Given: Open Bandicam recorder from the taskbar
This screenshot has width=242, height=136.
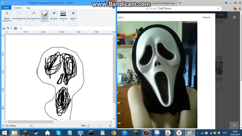Looking at the screenshot, I should click(x=146, y=133).
